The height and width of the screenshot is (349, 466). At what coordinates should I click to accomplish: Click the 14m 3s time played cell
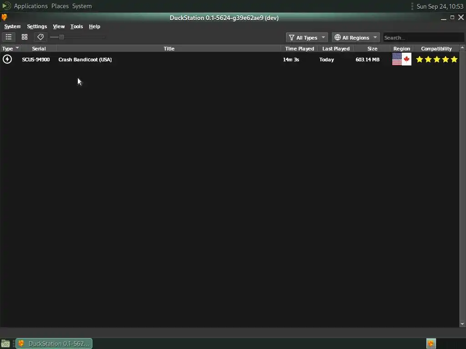[x=291, y=60]
